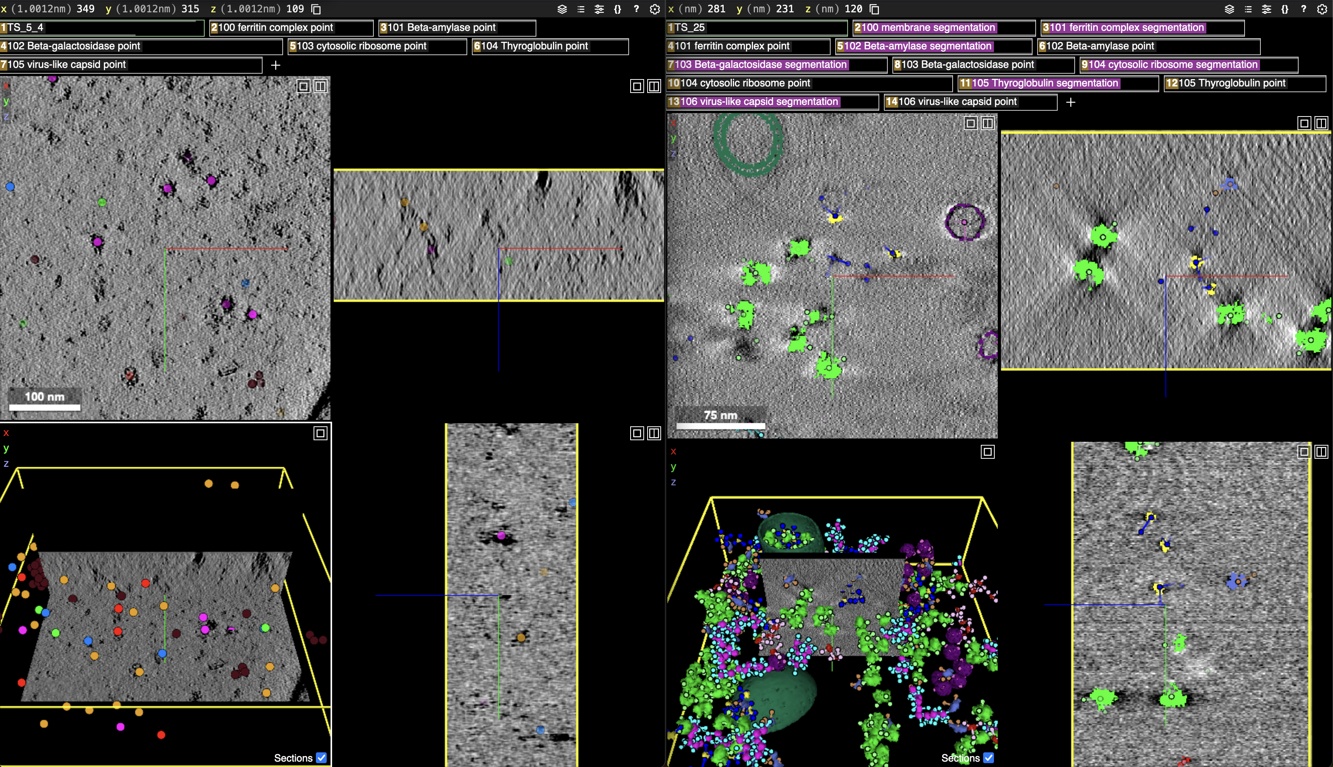The height and width of the screenshot is (767, 1333).
Task: Edit x coordinate 281 in right viewer
Action: coord(716,9)
